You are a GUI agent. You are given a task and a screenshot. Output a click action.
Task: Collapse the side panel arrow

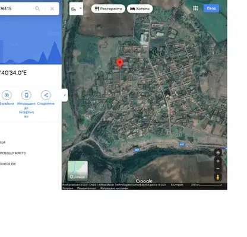pyautogui.click(x=65, y=95)
